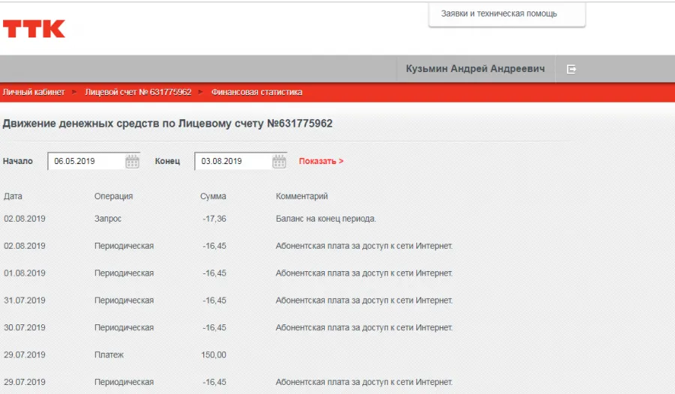
Task: Open the start date calendar picker
Action: [132, 161]
